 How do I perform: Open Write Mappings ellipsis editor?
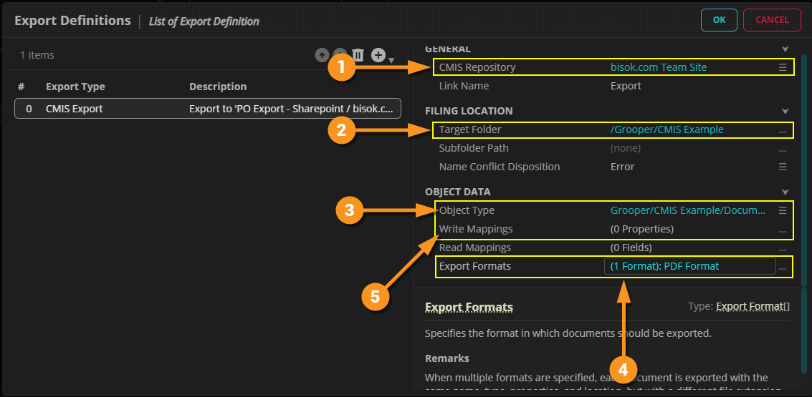[783, 230]
